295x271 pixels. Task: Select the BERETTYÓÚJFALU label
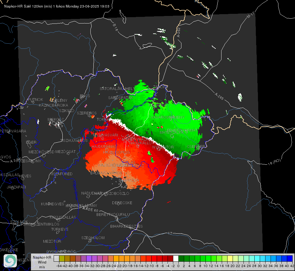point(113,214)
